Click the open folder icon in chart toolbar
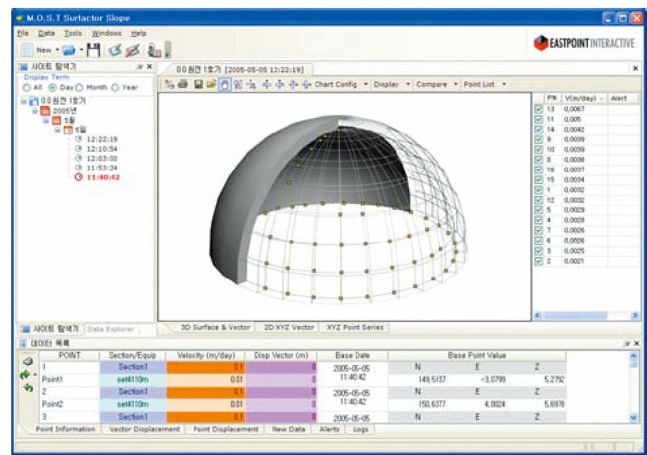 [210, 84]
